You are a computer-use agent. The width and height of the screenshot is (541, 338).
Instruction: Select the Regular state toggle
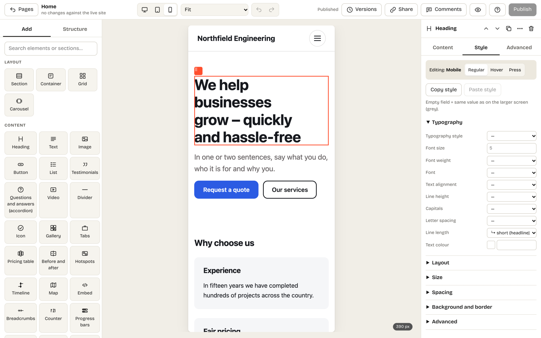476,70
